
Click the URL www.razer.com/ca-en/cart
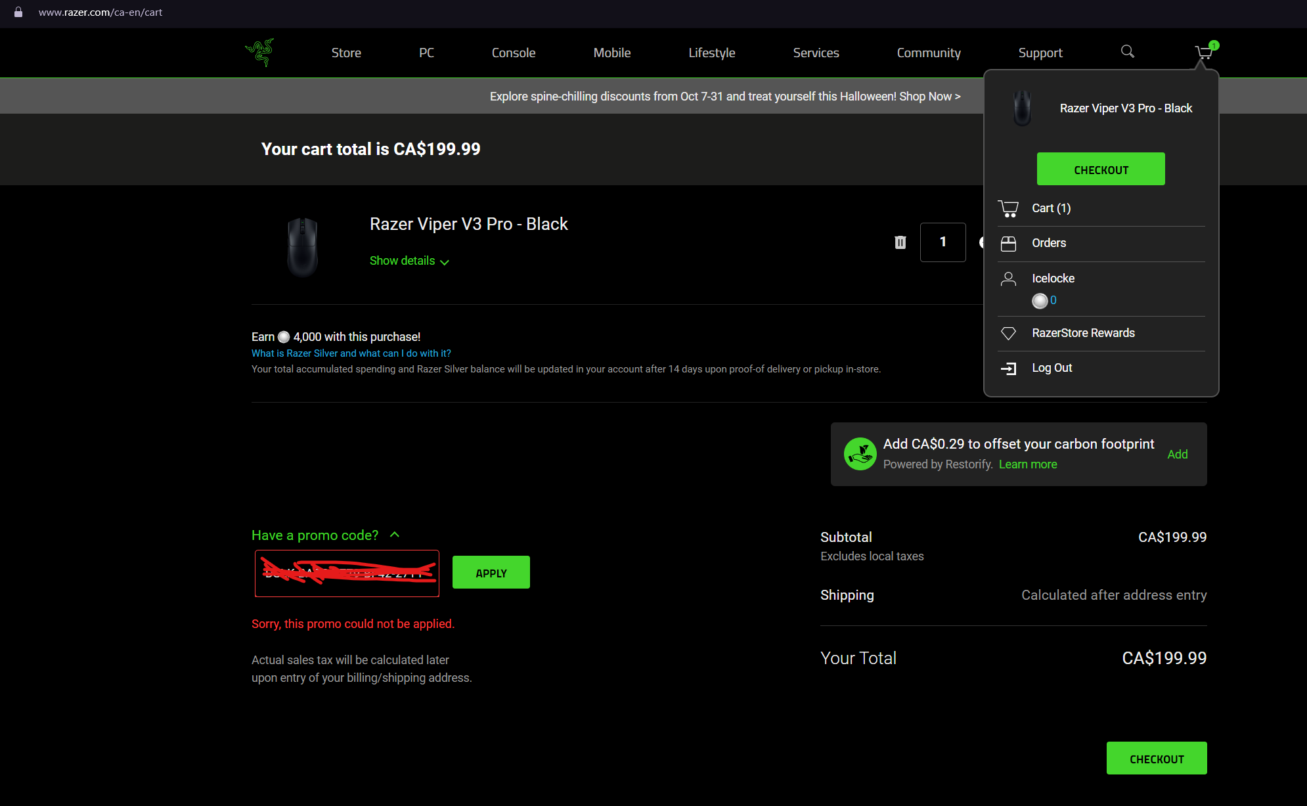[x=100, y=12]
